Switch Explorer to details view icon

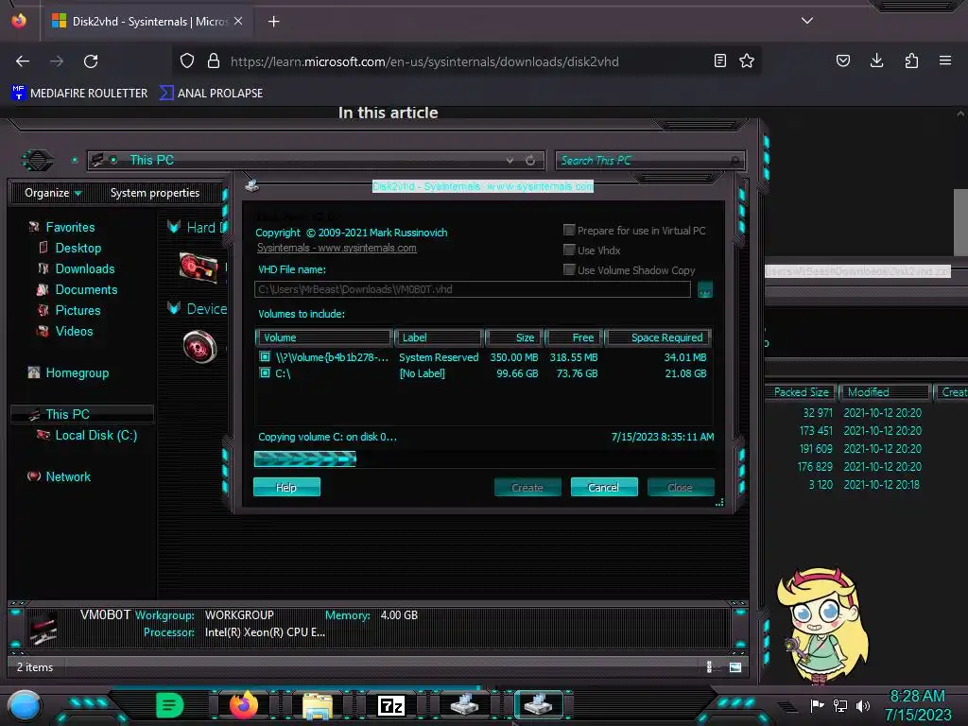pos(709,666)
